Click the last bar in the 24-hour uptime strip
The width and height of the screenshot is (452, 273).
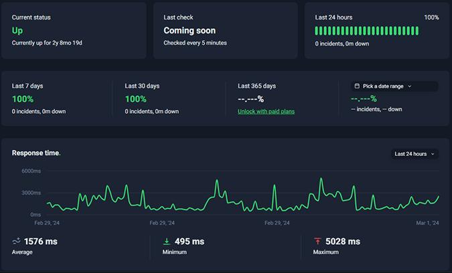point(417,31)
